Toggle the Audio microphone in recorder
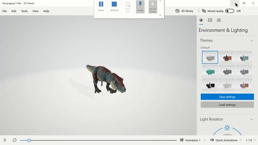The image size is (258, 145). point(140,7)
